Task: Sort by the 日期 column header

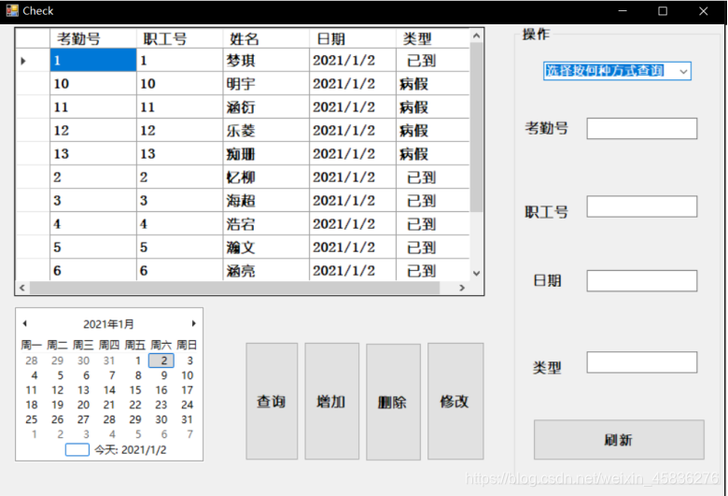Action: (x=353, y=38)
